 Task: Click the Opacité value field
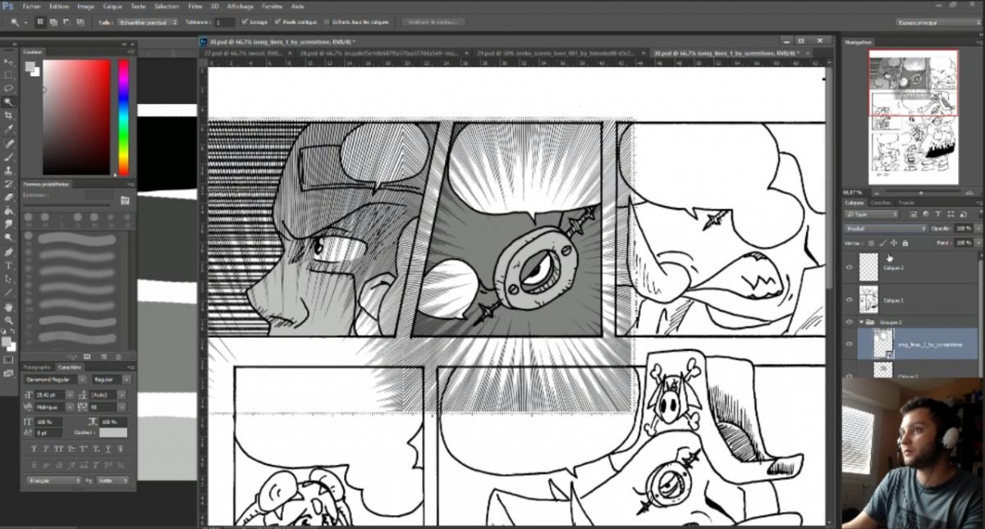pos(963,228)
